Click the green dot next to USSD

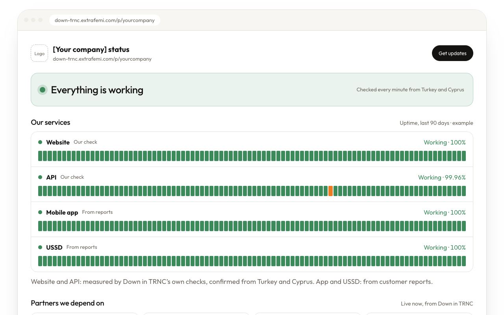coord(40,247)
